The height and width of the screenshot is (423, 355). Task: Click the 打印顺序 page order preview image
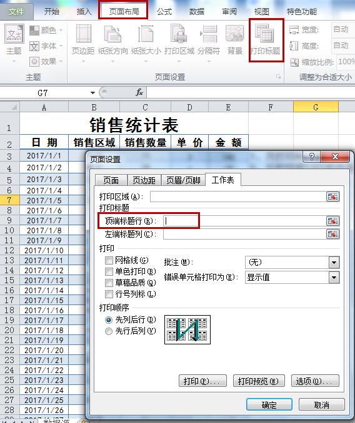[187, 329]
